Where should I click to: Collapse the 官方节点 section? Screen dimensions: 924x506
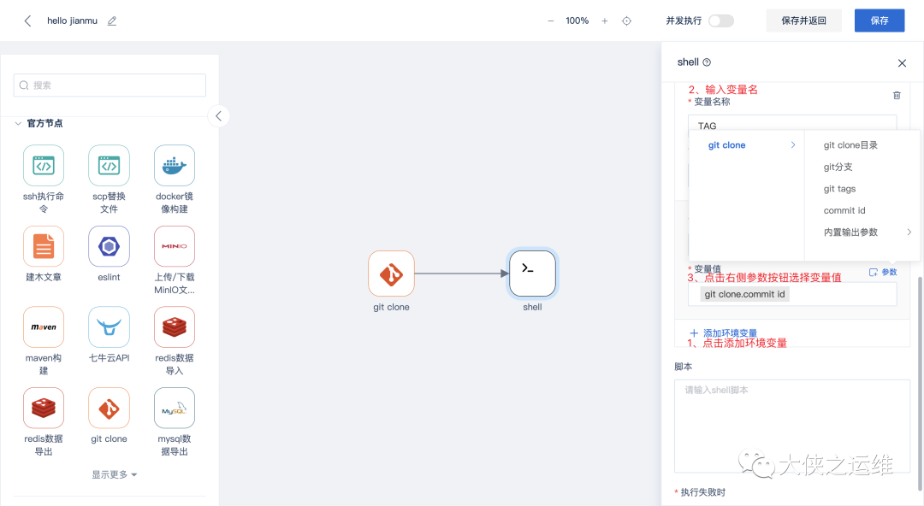point(18,123)
